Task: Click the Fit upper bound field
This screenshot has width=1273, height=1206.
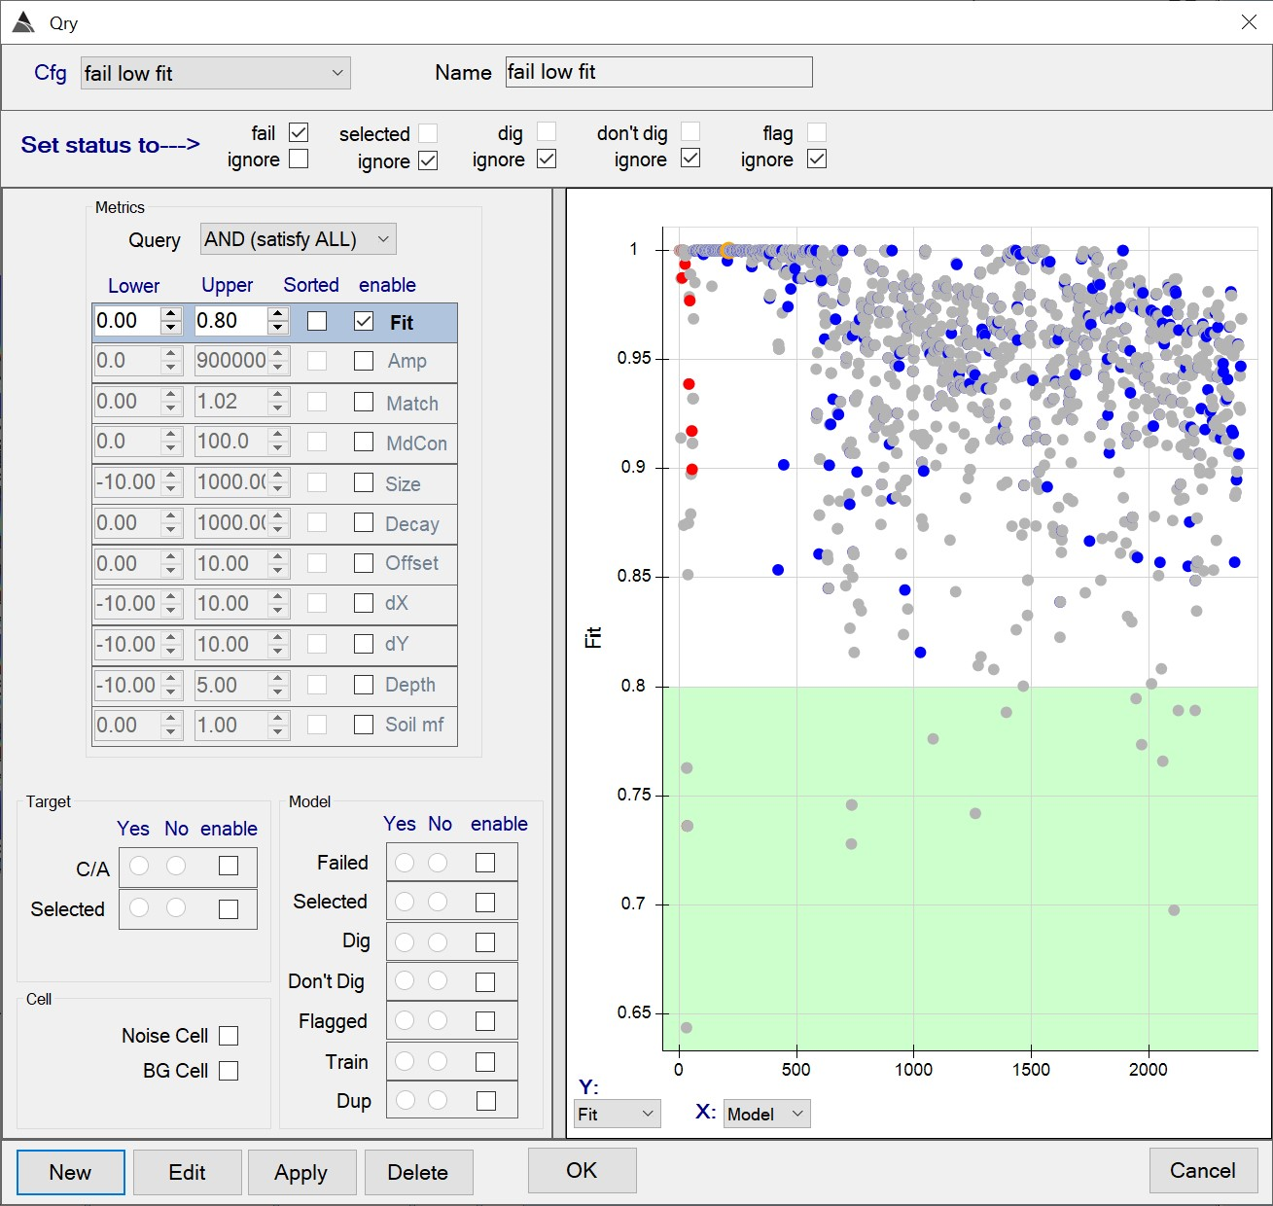Action: coord(230,321)
